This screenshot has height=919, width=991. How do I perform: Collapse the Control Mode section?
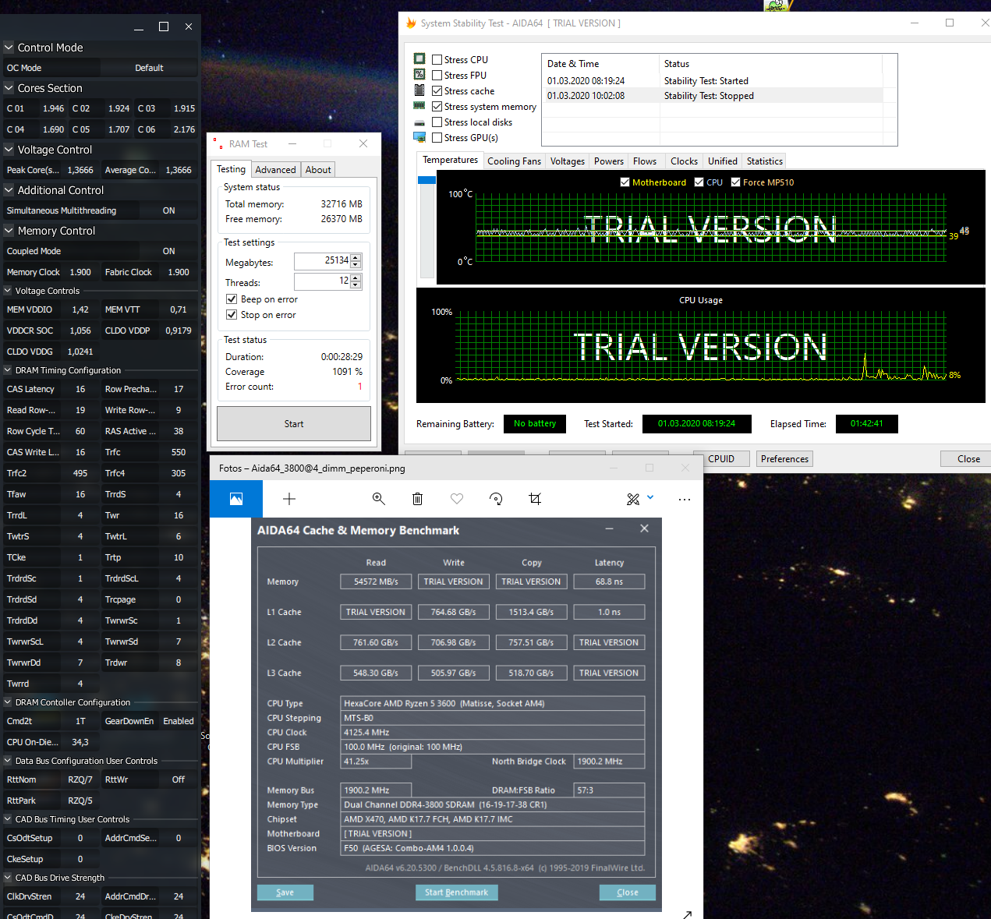(x=9, y=48)
